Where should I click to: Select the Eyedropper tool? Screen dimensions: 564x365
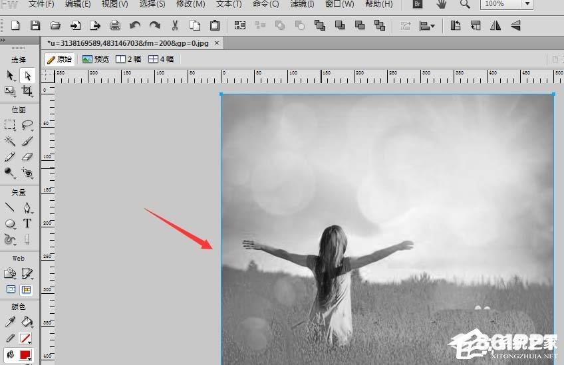pos(10,322)
